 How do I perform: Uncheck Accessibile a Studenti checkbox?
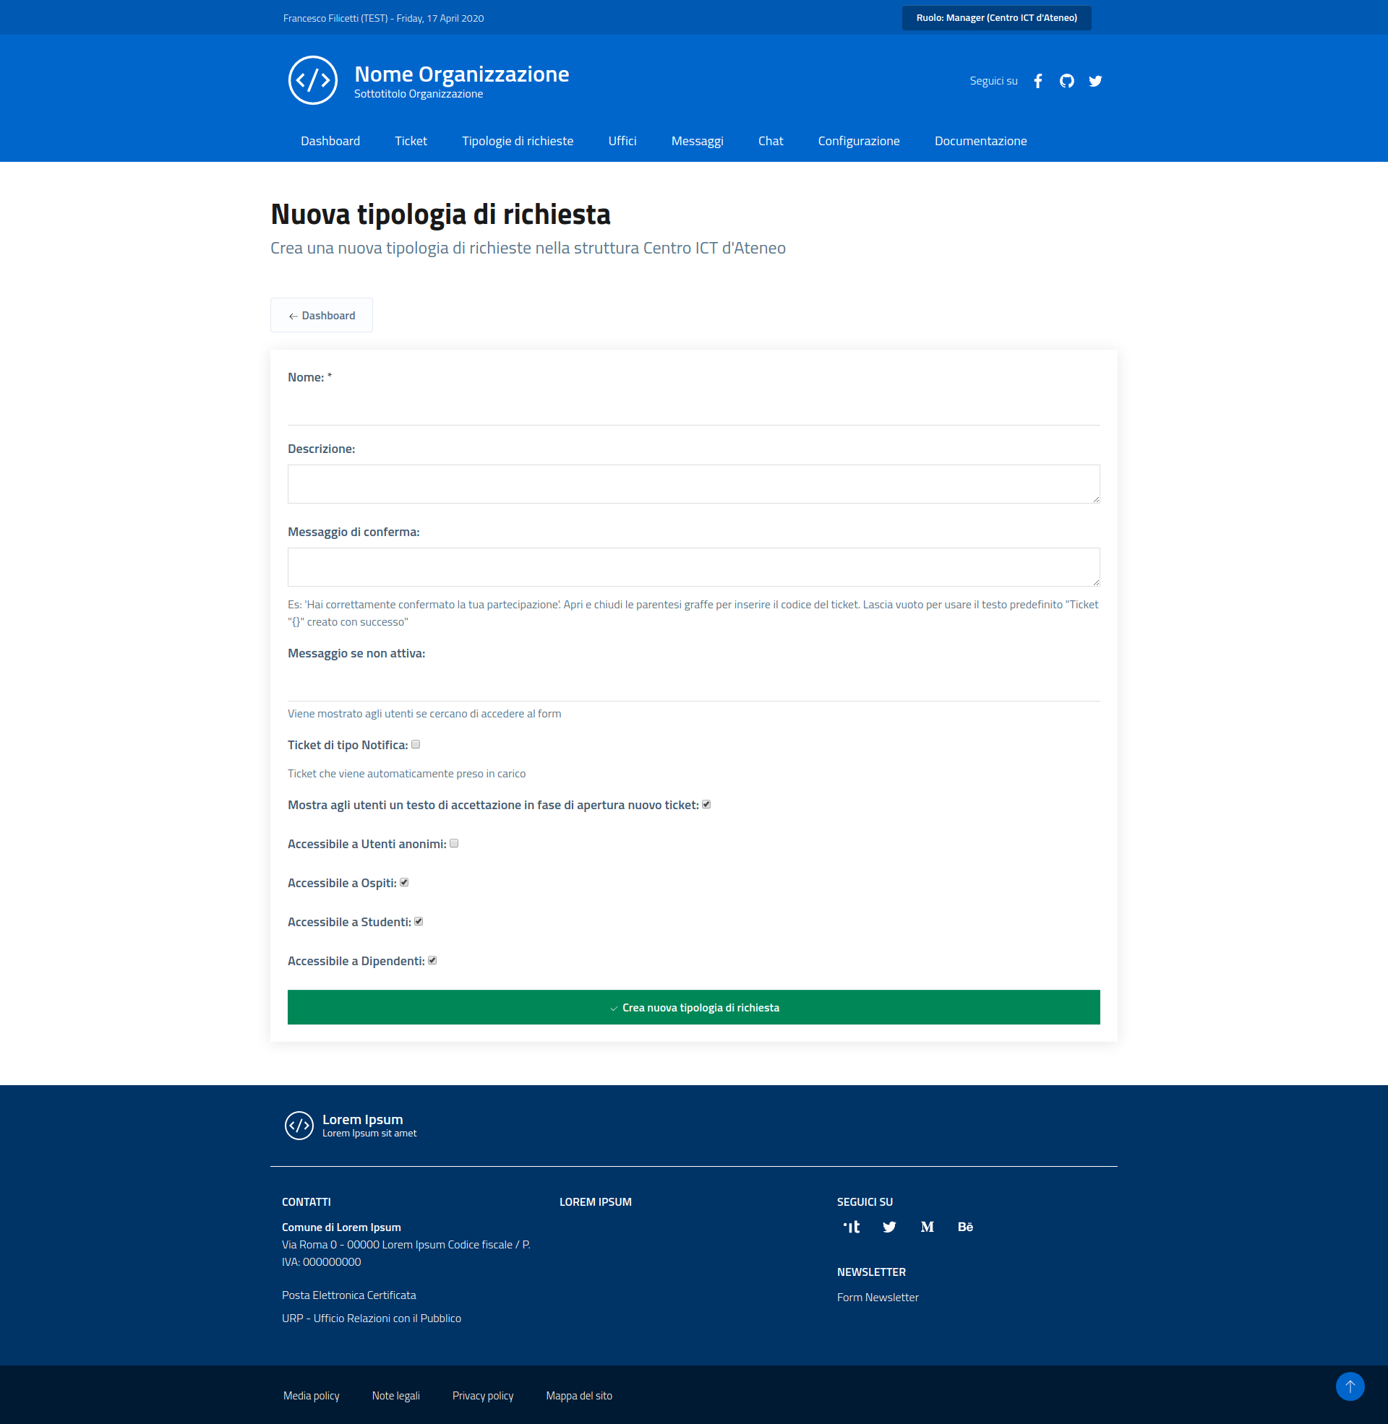[x=419, y=921]
